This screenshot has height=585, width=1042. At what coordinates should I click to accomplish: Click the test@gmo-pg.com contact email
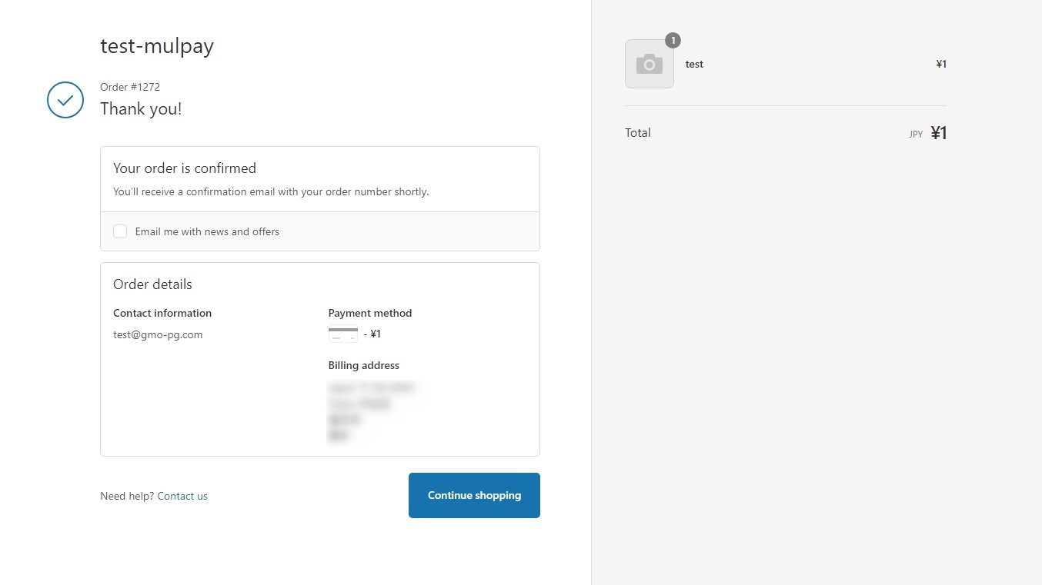click(158, 334)
